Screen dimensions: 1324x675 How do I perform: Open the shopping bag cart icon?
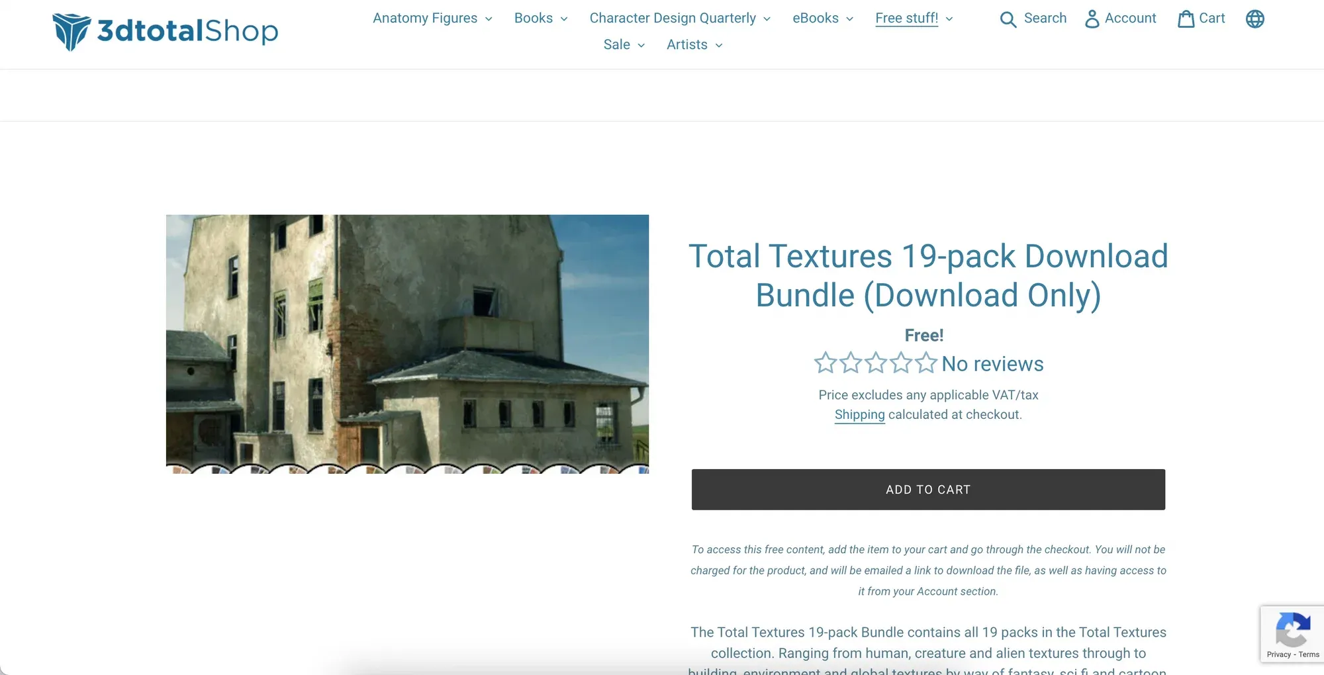click(1186, 19)
